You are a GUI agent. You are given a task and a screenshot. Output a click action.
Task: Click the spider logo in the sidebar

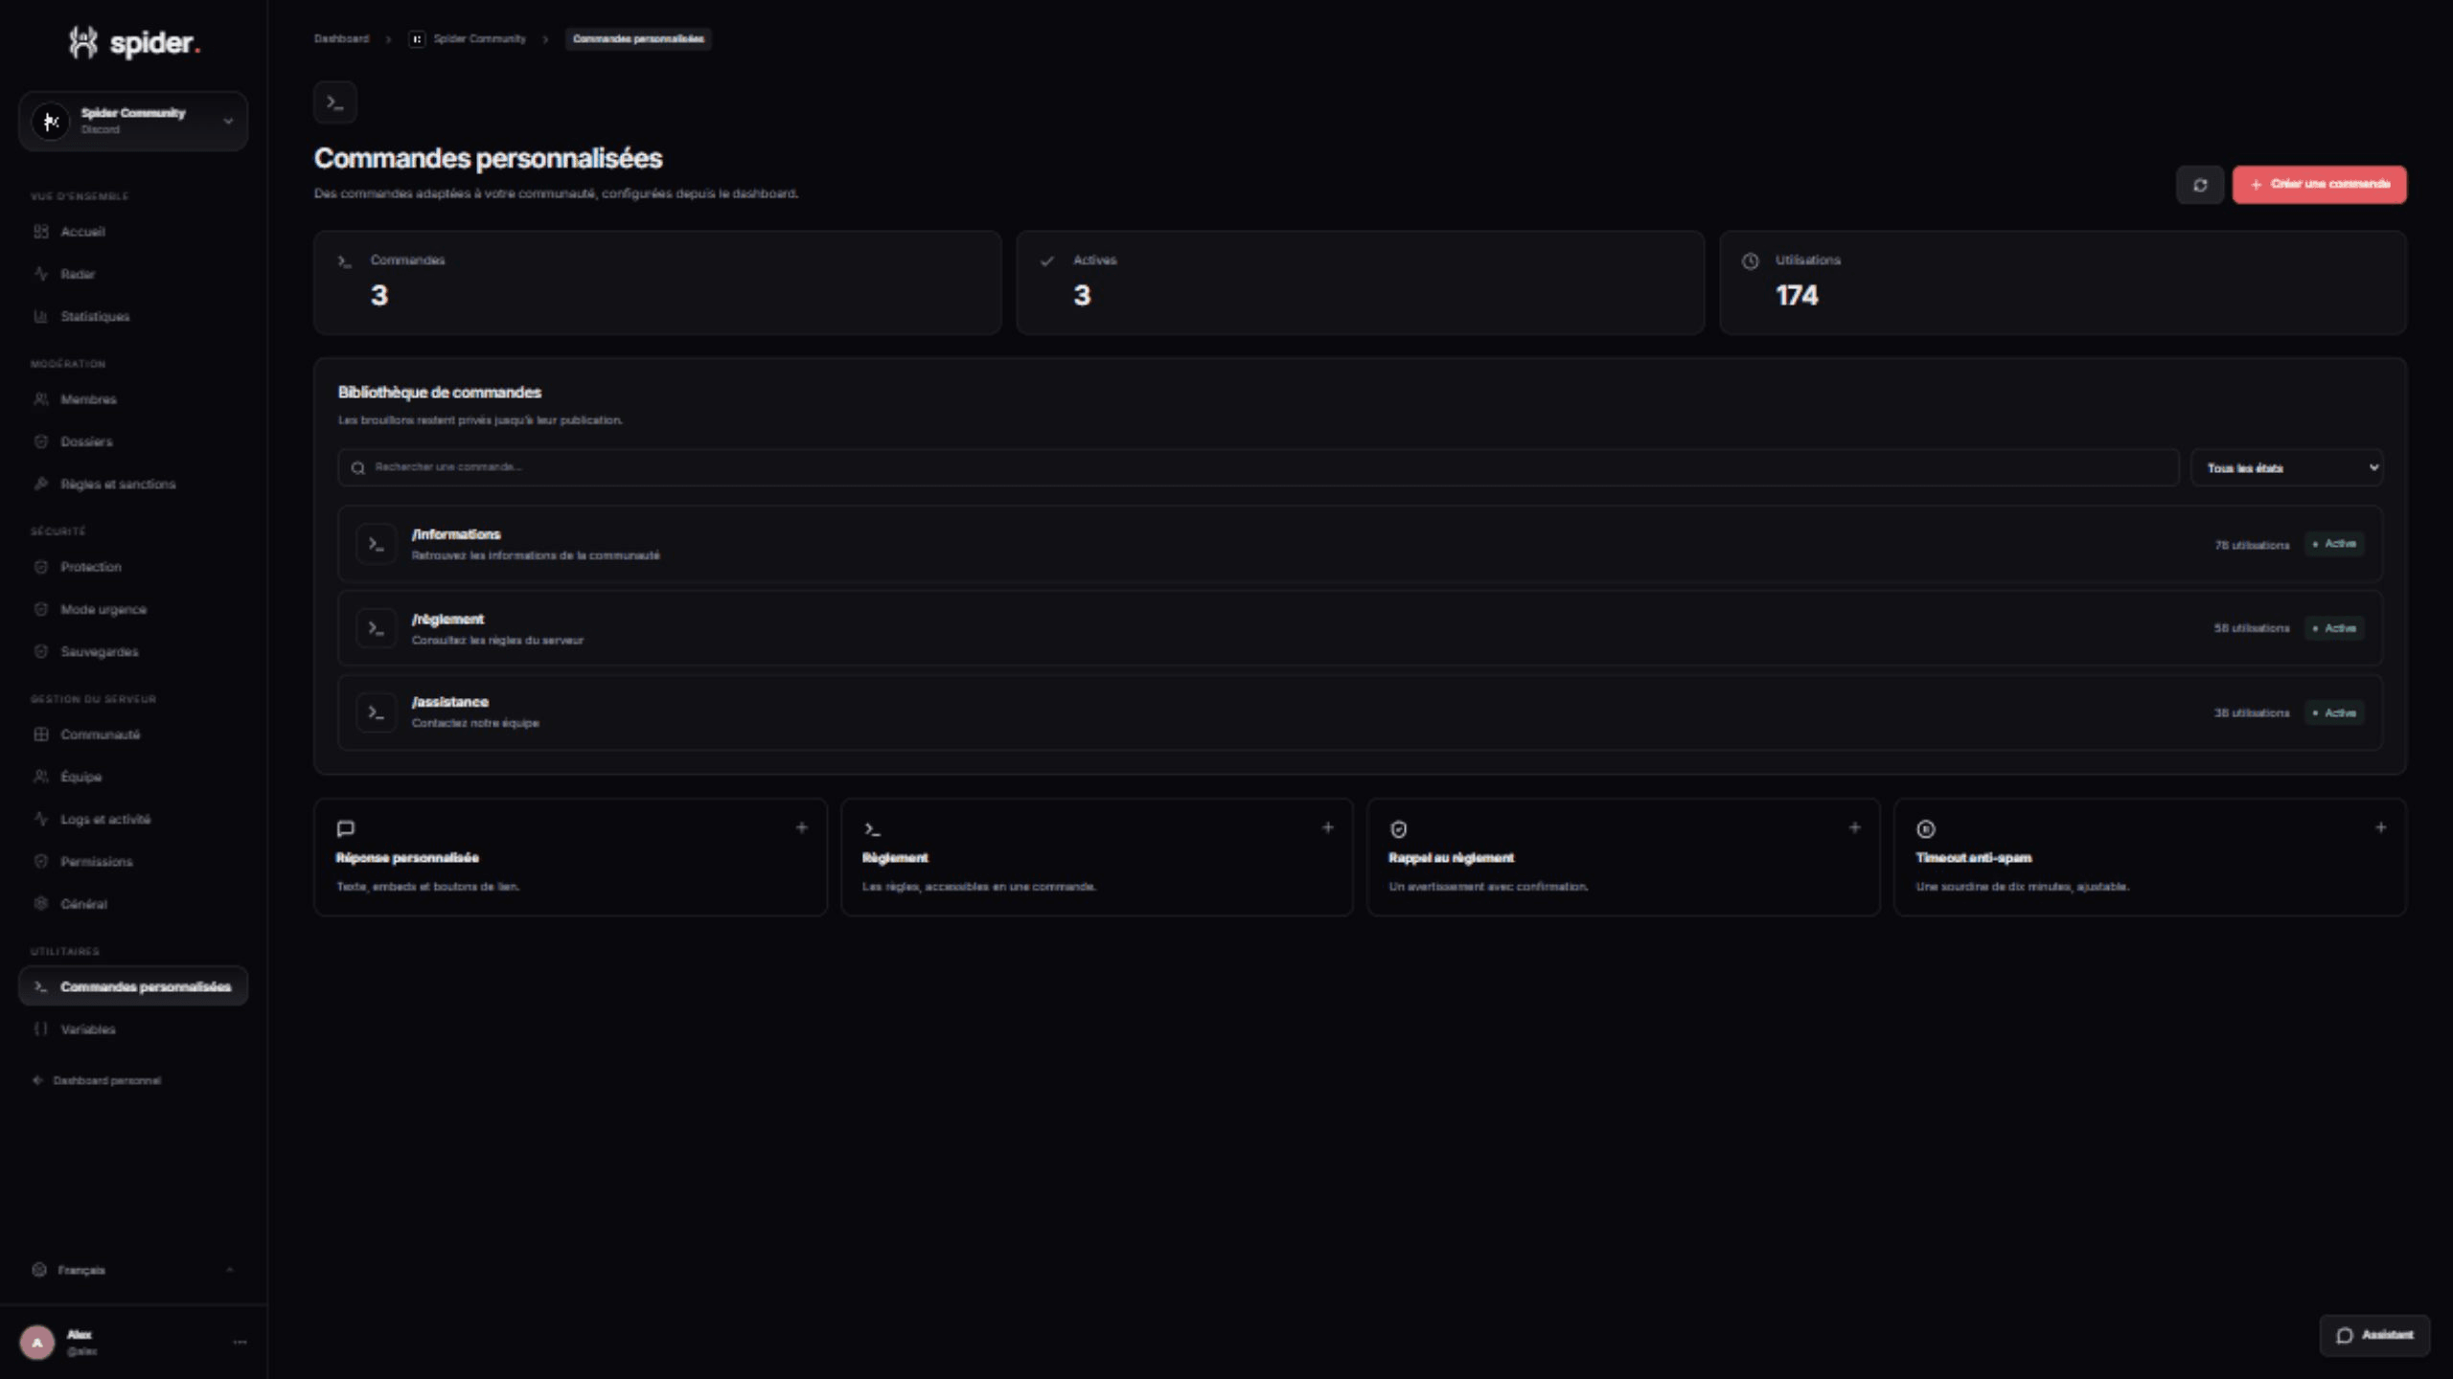pyautogui.click(x=133, y=43)
